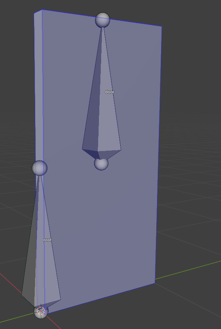Viewport: 221px width, 329px height.
Task: Select the door bone body
Action: pos(102,101)
